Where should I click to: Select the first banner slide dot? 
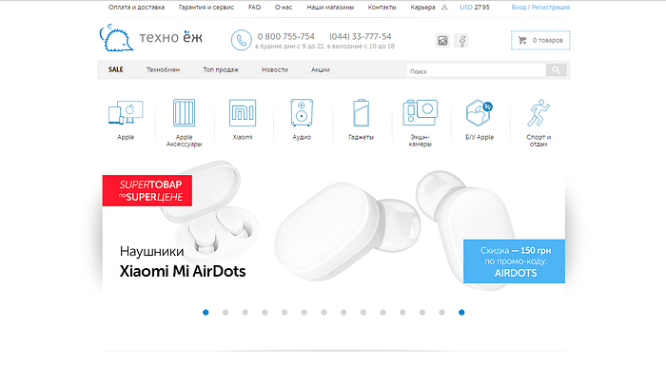tap(206, 312)
